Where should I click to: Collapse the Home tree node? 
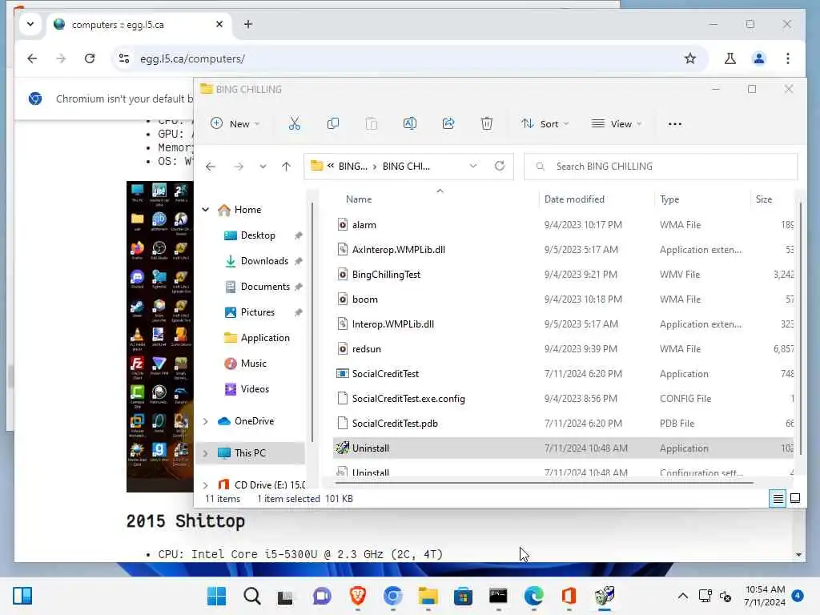[x=206, y=210]
